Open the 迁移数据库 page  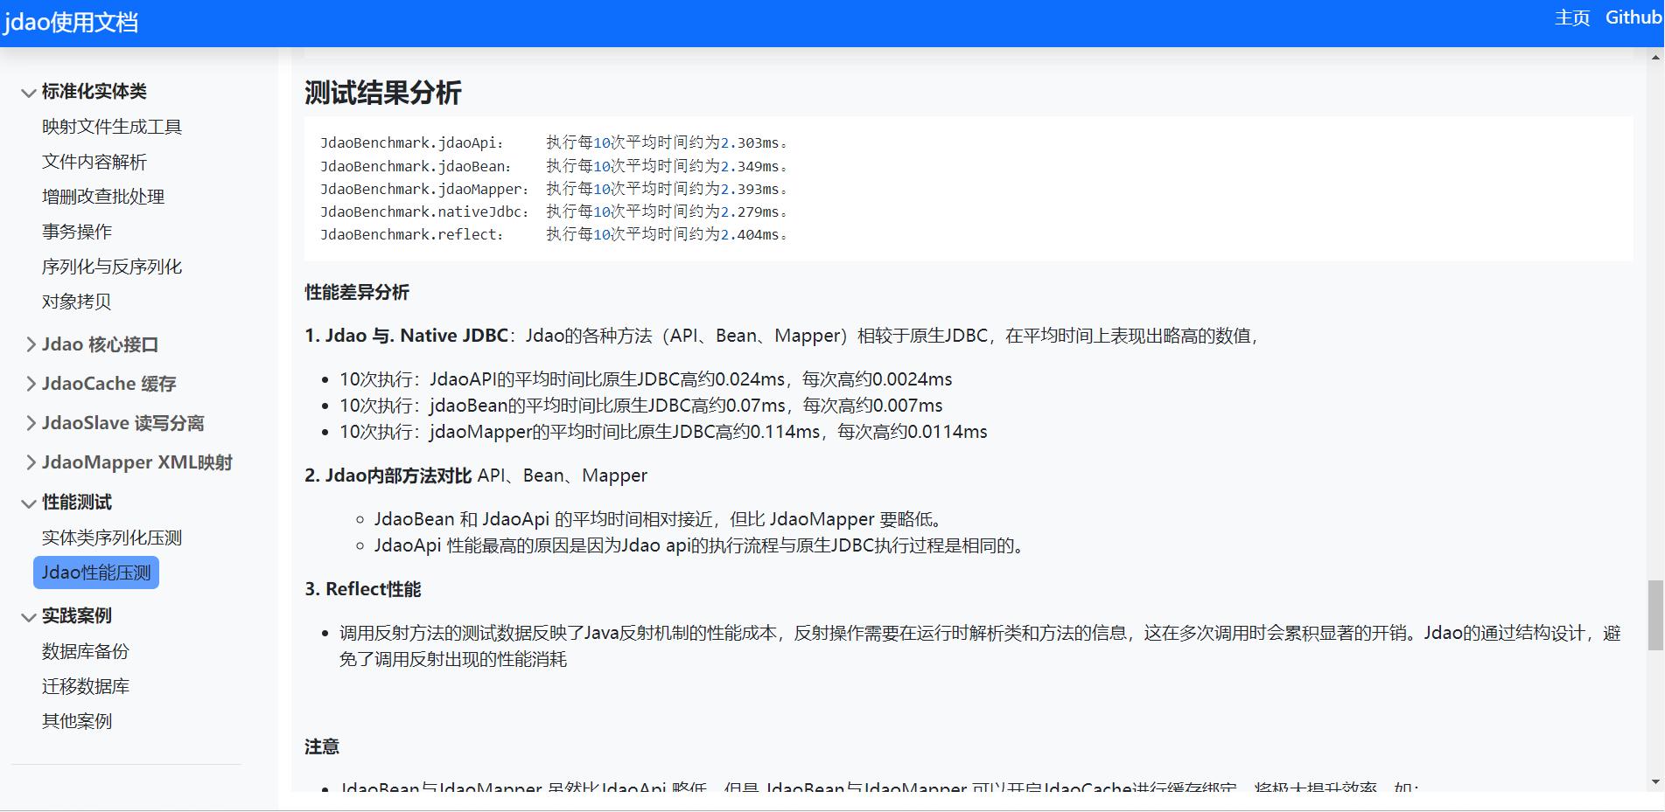[86, 686]
